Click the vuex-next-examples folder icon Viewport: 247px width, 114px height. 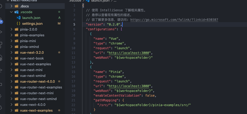[16, 111]
